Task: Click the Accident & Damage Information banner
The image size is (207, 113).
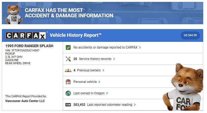Action: click(69, 13)
